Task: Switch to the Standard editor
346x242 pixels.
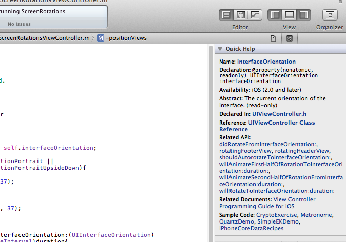Action: click(226, 15)
